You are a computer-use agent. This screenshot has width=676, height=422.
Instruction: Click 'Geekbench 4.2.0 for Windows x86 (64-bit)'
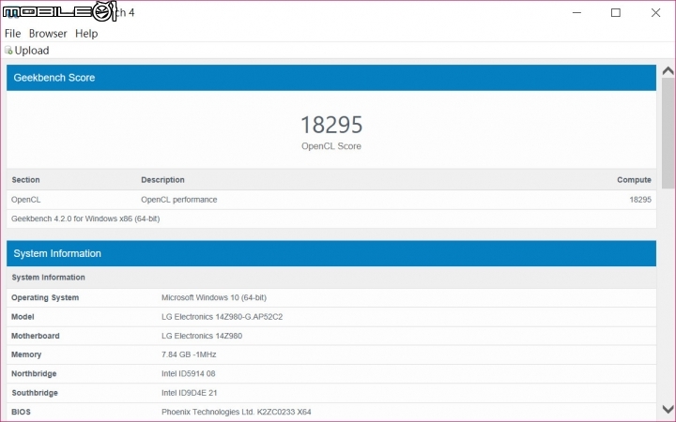tap(85, 219)
